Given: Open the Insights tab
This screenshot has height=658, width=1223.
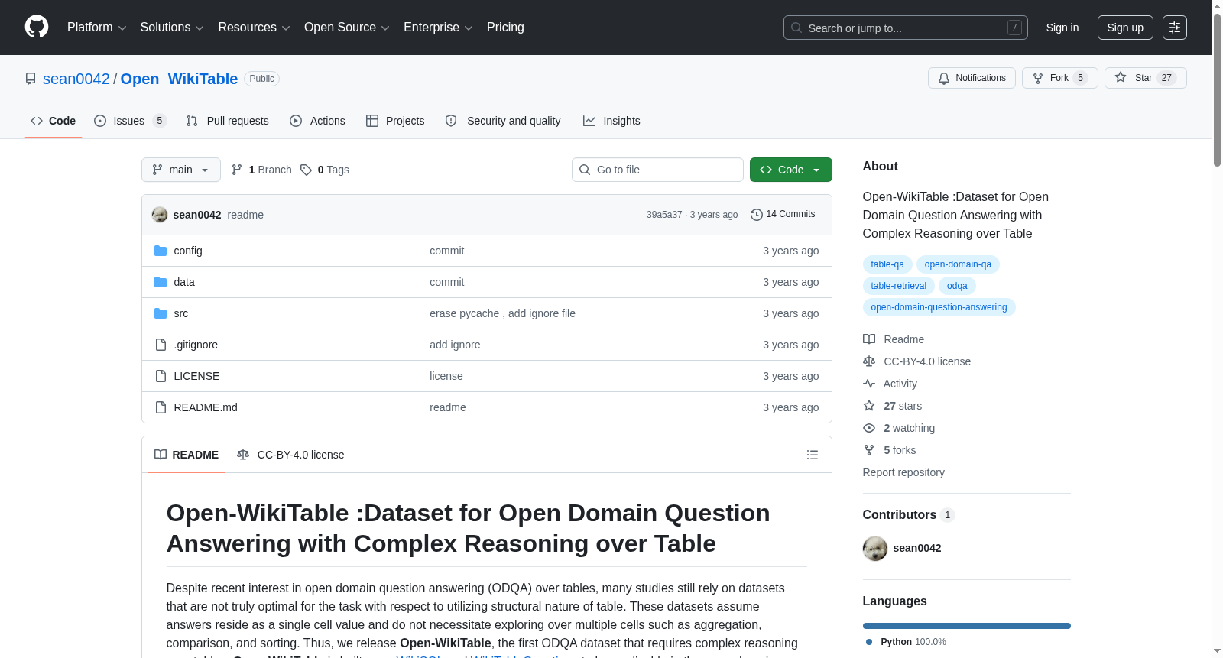Looking at the screenshot, I should tap(611, 121).
